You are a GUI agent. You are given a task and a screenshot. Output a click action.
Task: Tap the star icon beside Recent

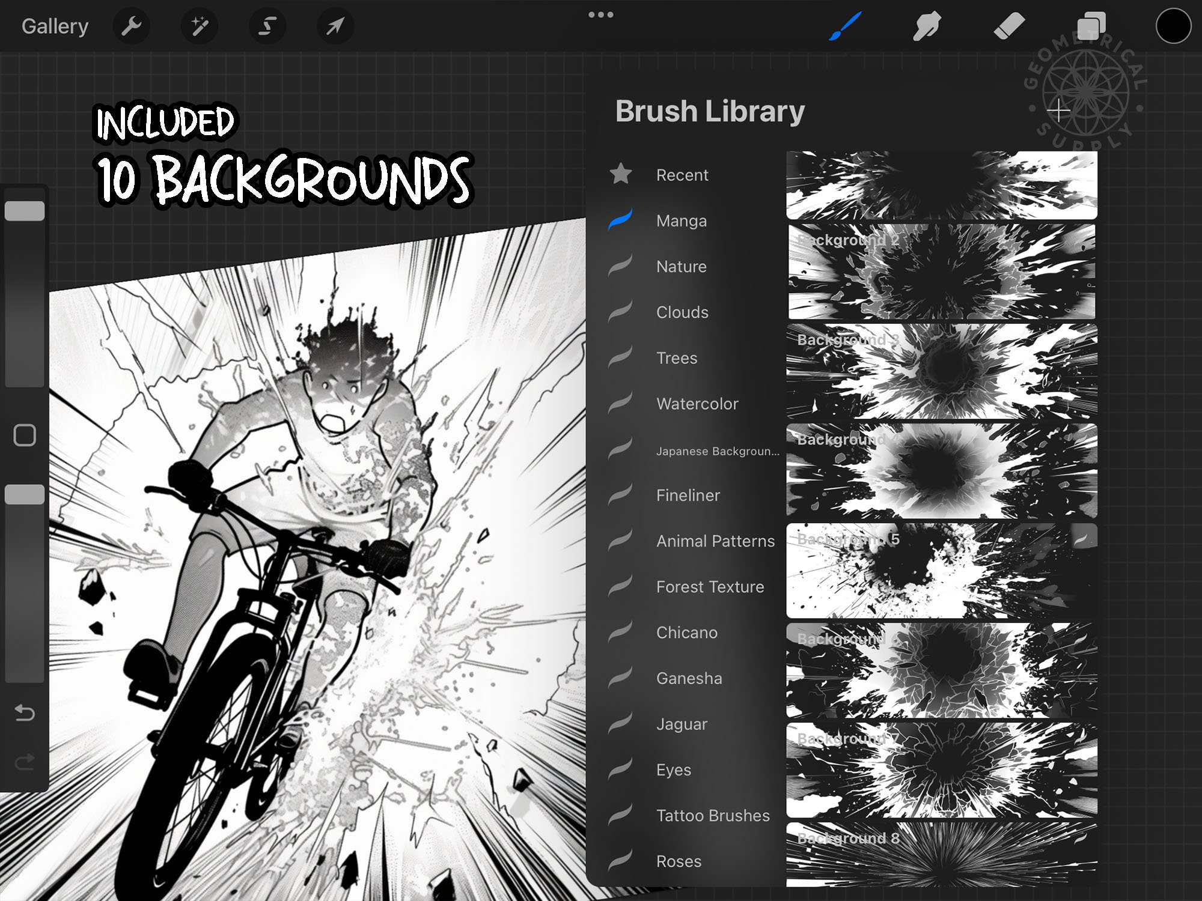(620, 174)
